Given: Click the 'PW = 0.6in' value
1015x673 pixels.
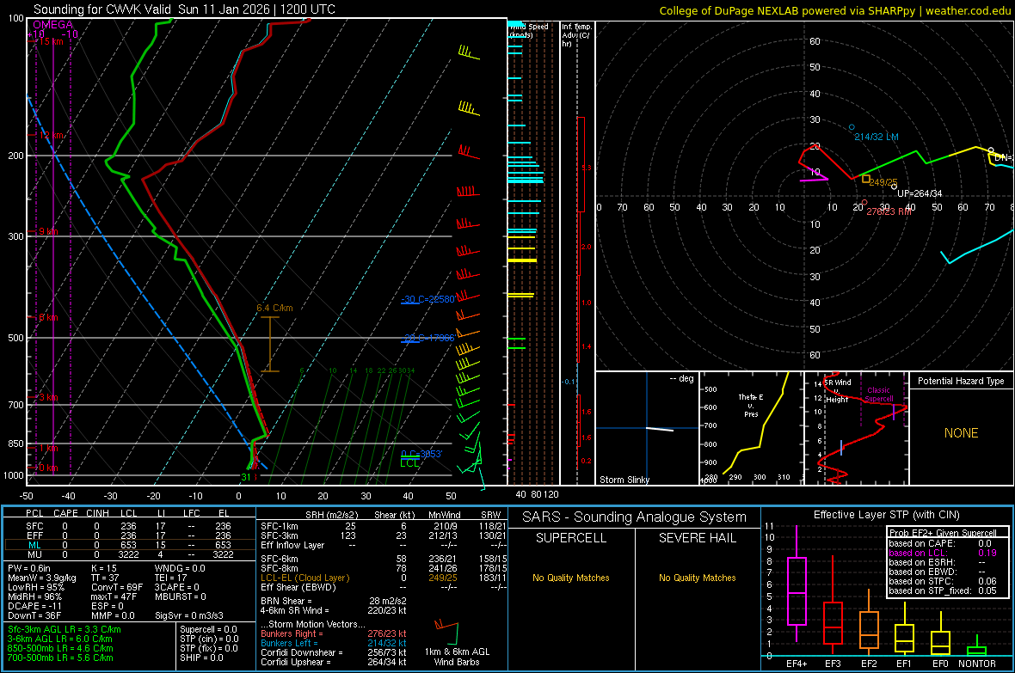Looking at the screenshot, I should [x=29, y=568].
